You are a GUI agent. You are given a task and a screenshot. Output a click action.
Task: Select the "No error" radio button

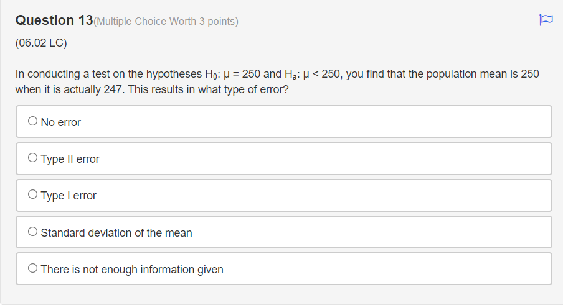32,121
